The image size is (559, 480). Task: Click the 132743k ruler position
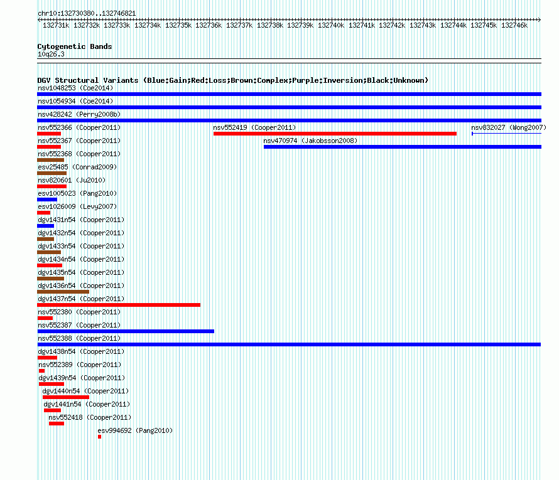tap(423, 25)
